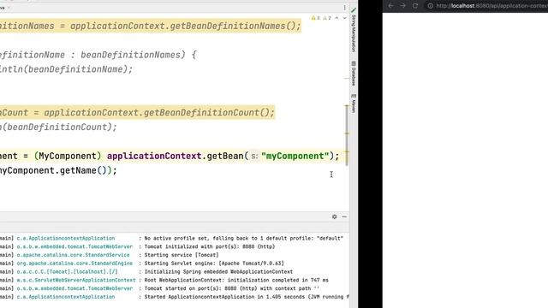The height and width of the screenshot is (308, 548).
Task: Click 'Root WebApplicationContext: initialization completed' message
Action: click(236, 280)
